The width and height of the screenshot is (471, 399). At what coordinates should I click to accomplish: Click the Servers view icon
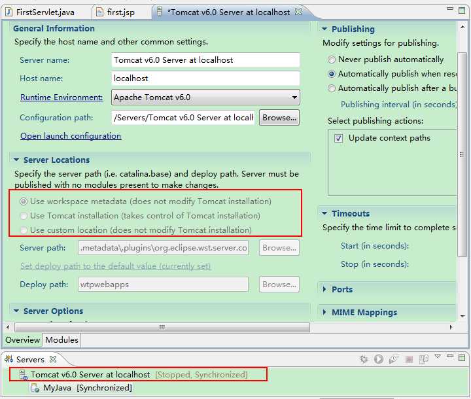tap(9, 359)
